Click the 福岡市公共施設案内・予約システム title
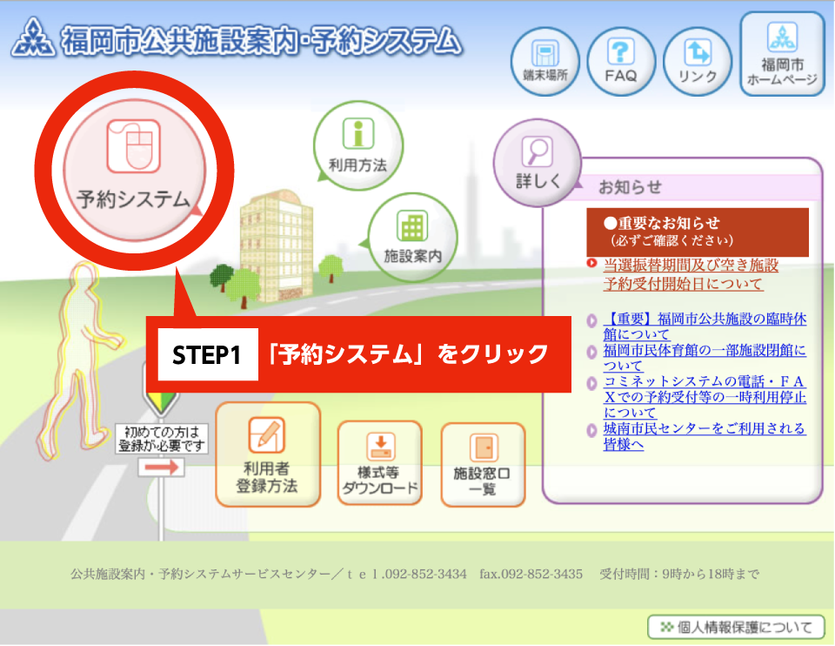This screenshot has width=835, height=646. coord(261,41)
